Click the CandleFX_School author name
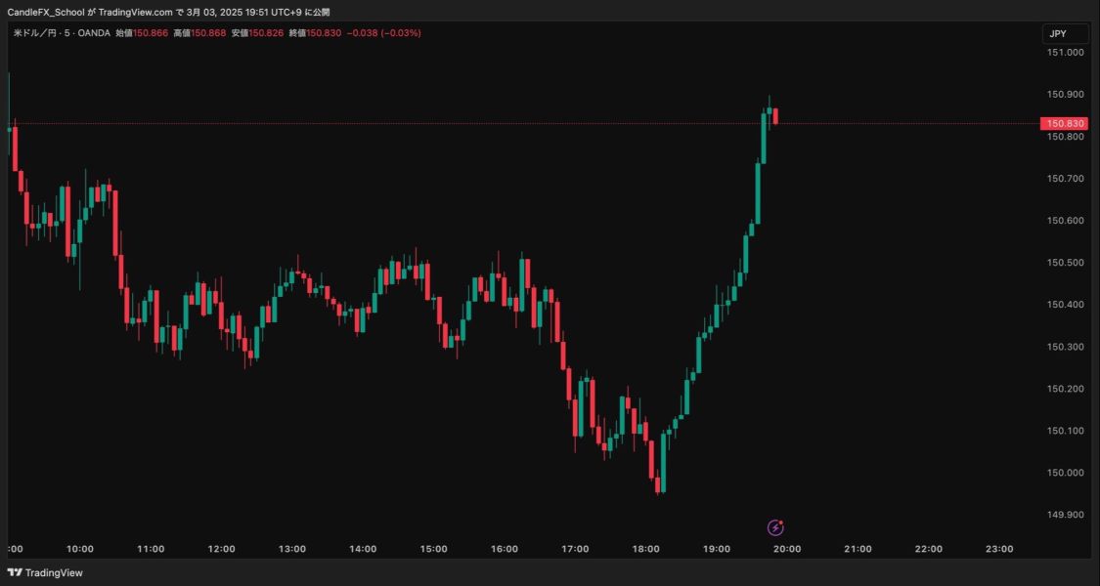 coord(46,12)
